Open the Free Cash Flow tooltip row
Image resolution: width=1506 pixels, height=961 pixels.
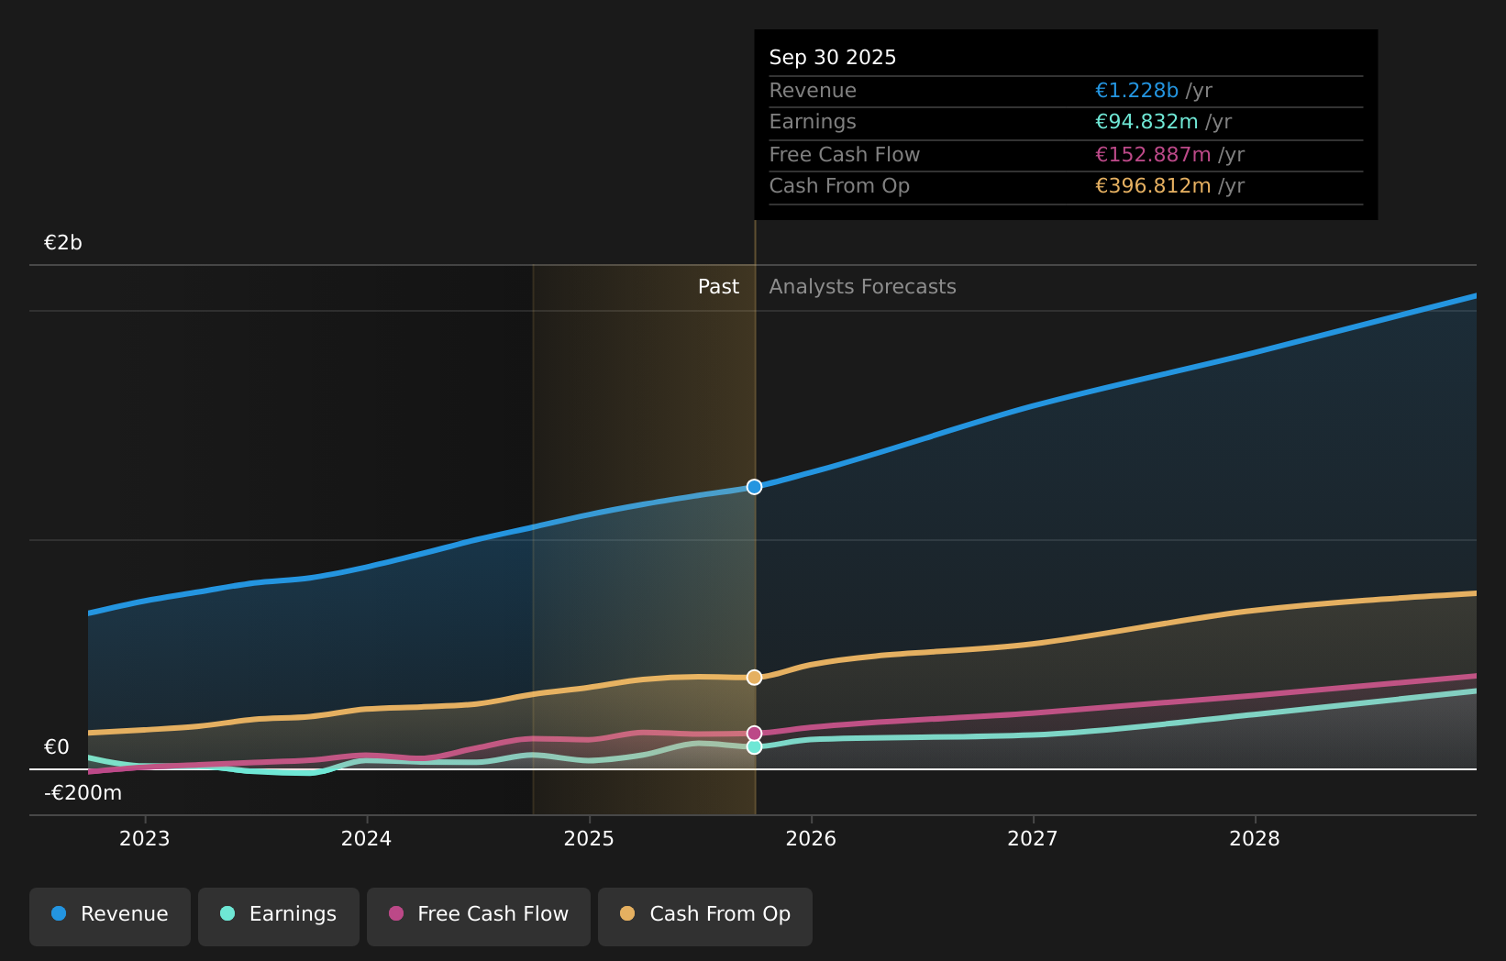click(844, 154)
